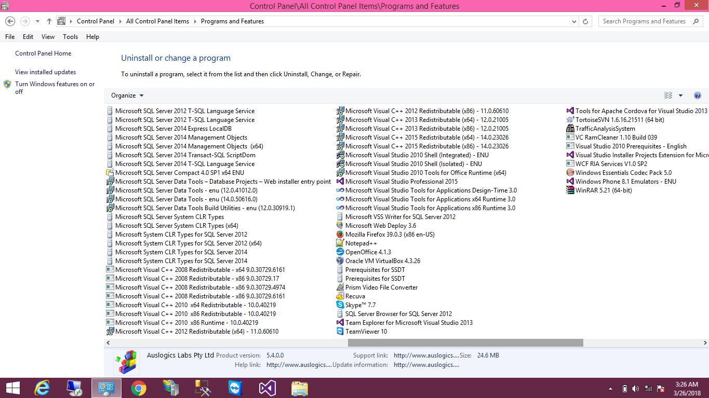
Task: Open View installed updates link
Action: (x=46, y=72)
